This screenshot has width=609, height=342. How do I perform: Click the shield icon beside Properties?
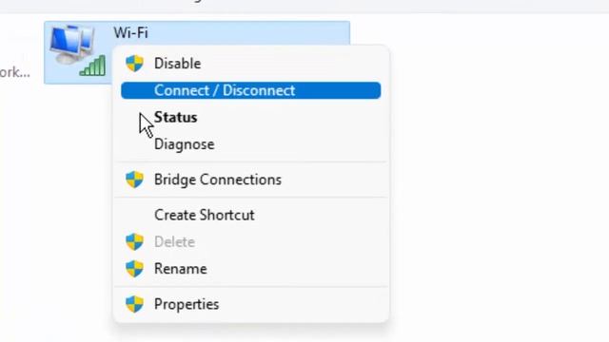click(x=134, y=304)
